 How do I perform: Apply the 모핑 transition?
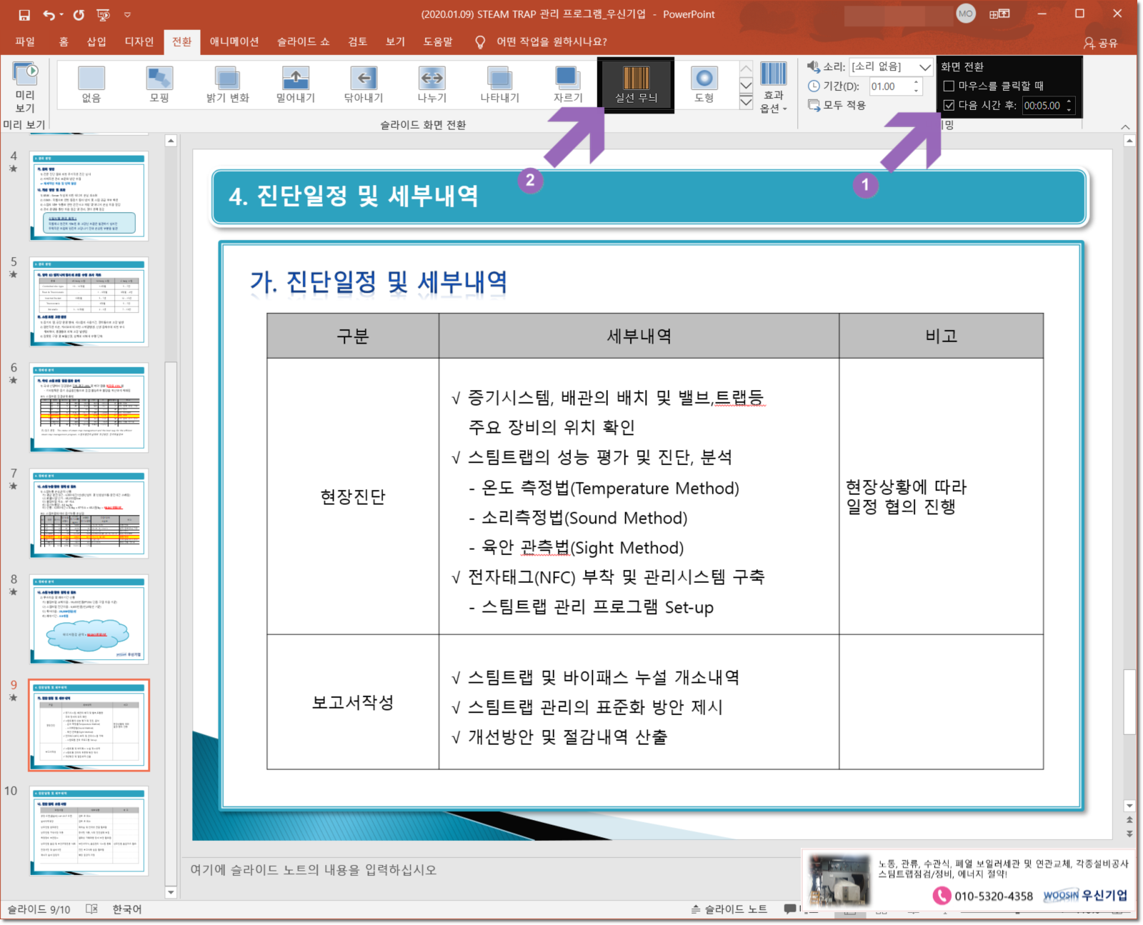[x=159, y=84]
